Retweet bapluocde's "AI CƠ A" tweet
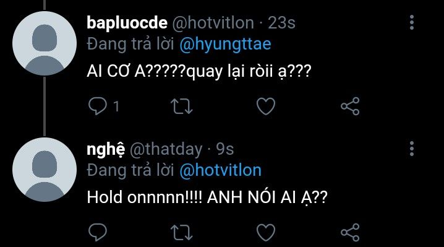The image size is (444, 247). pyautogui.click(x=182, y=106)
